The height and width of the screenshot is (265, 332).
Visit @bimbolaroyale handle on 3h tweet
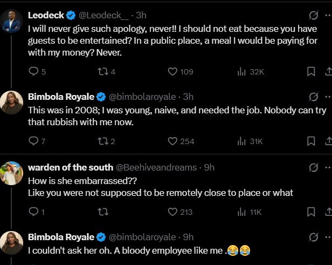(x=143, y=97)
